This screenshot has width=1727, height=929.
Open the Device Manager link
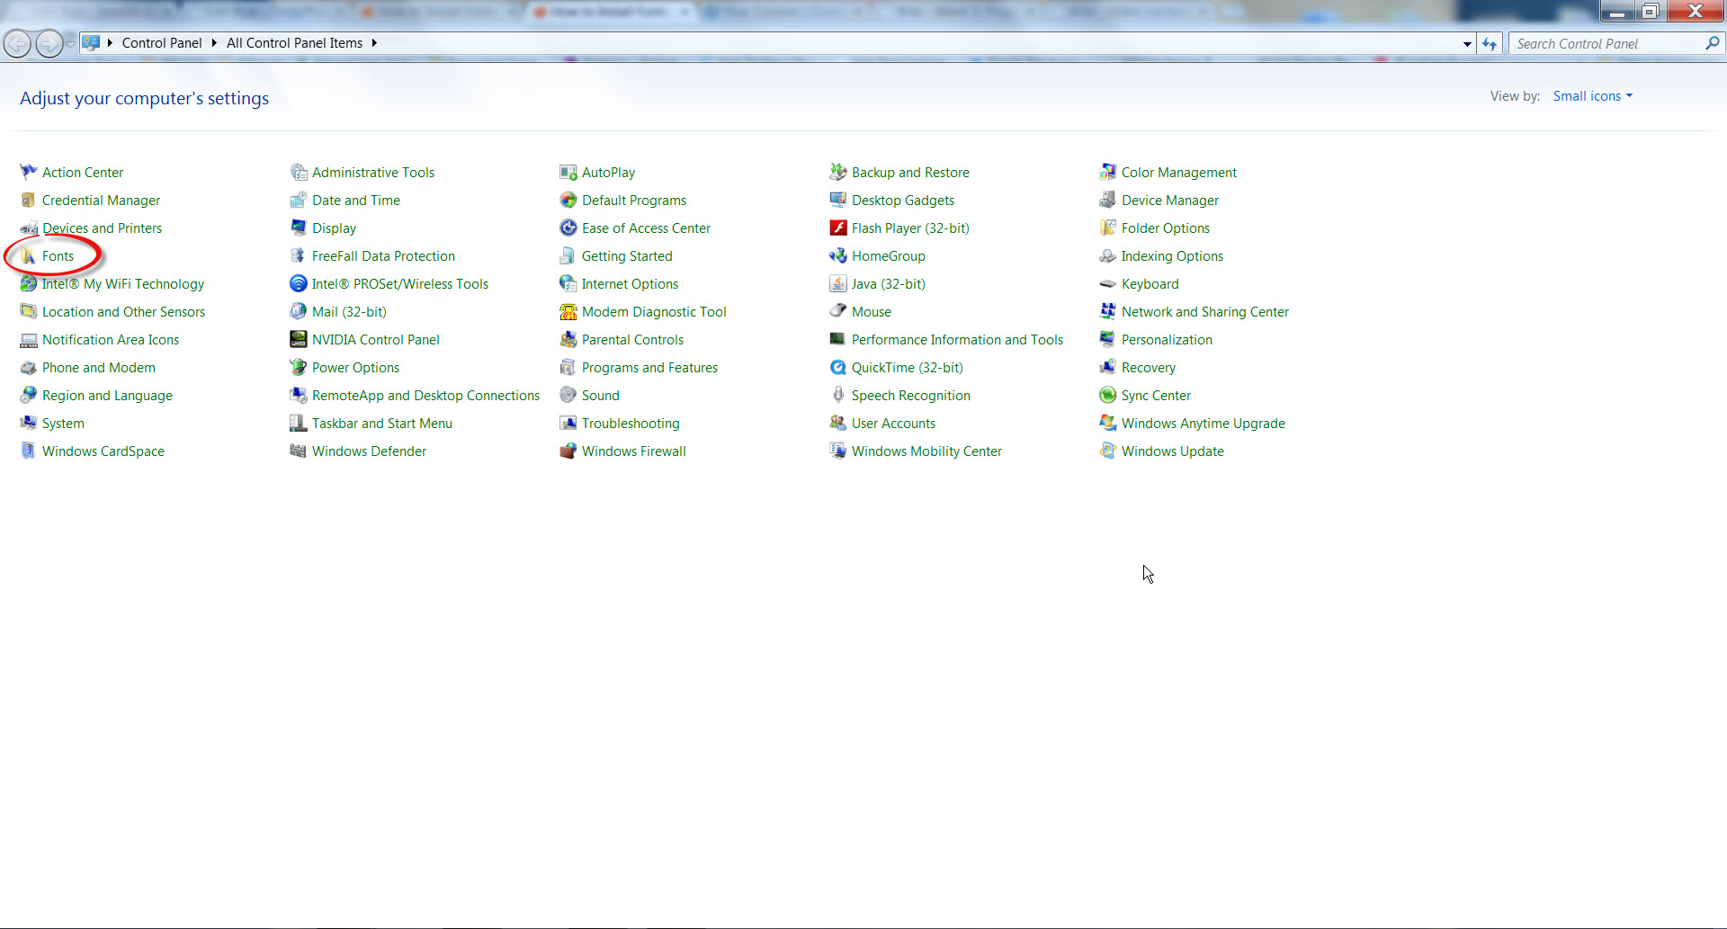1169,201
